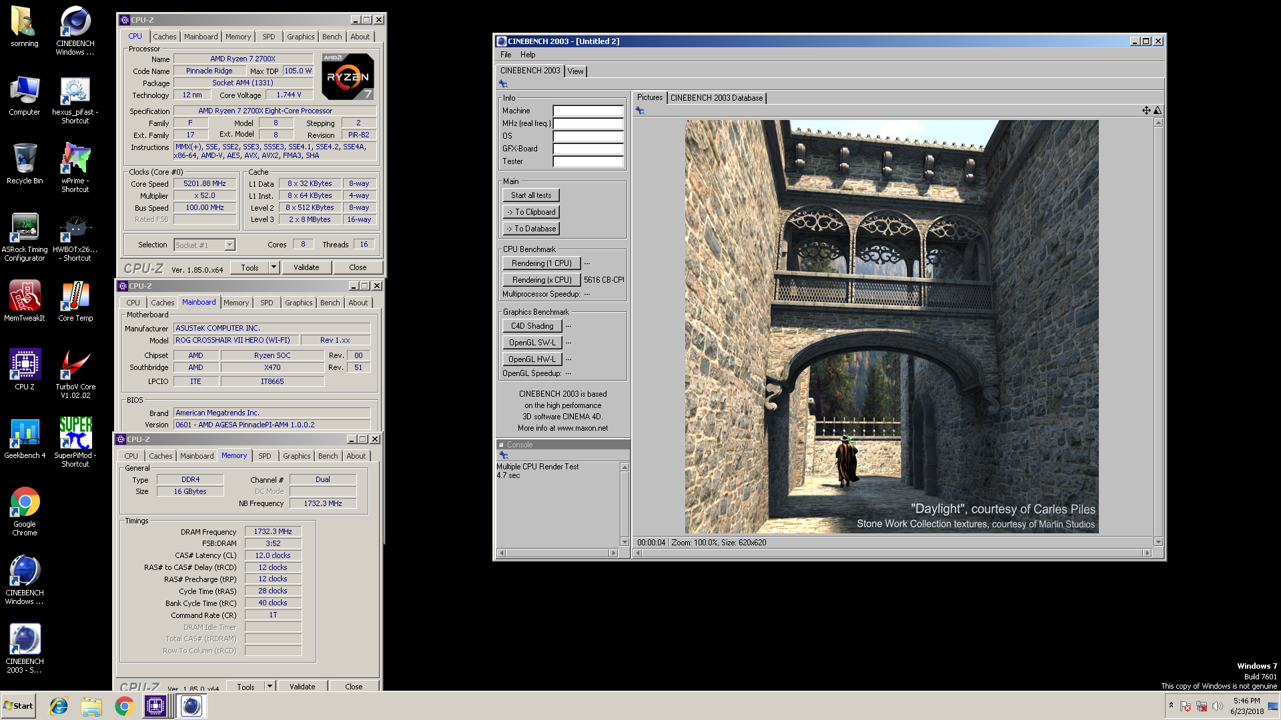Click the render picture vertical scrollbar

[1158, 332]
